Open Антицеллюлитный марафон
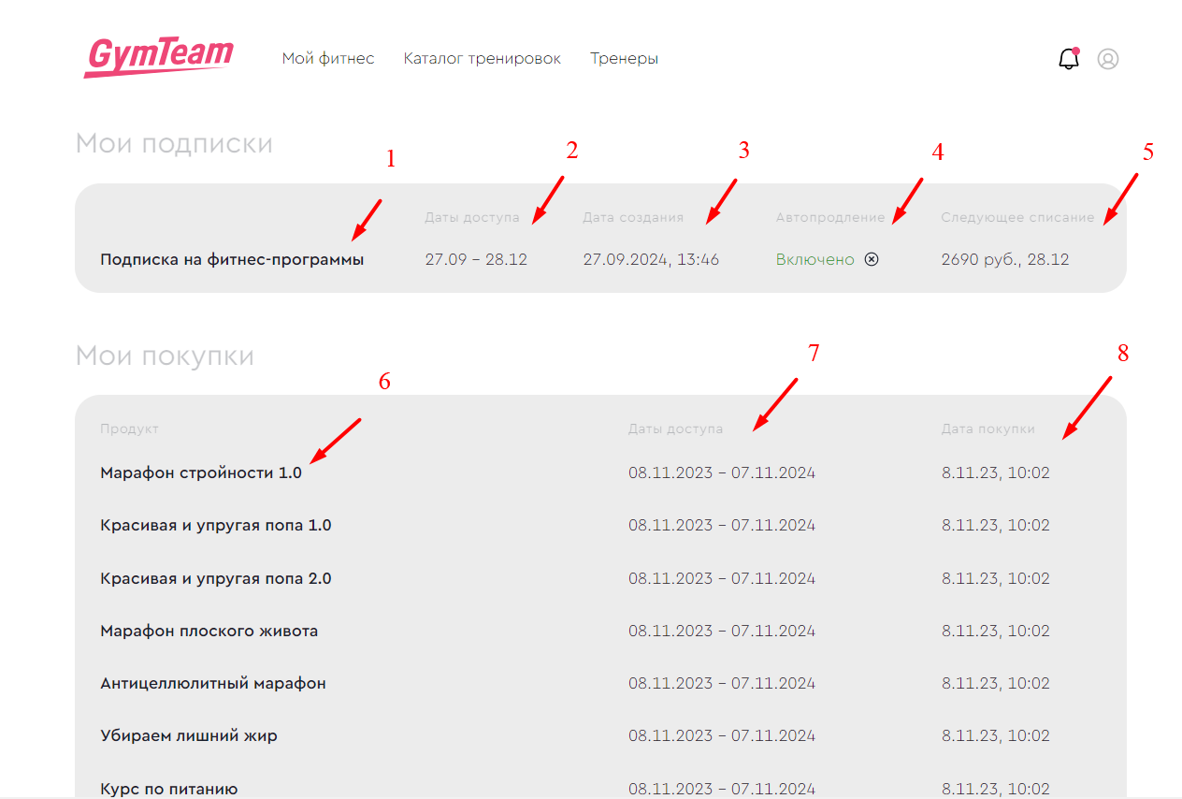This screenshot has width=1182, height=799. click(x=213, y=683)
